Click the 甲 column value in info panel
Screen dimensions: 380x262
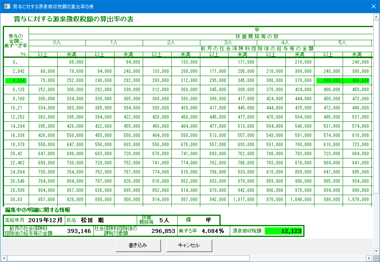[208, 220]
